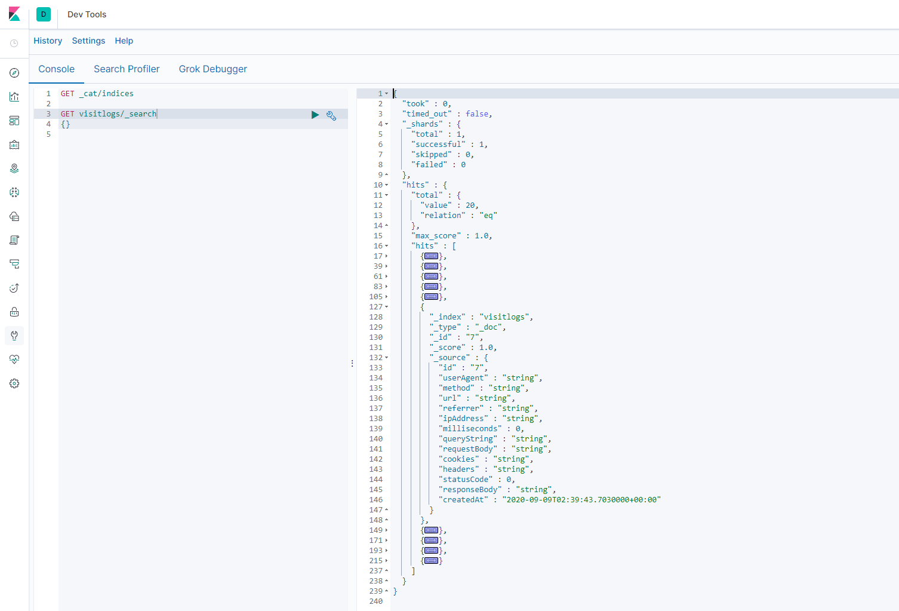Collapse the "_source" object at line 132
The width and height of the screenshot is (899, 611).
(387, 358)
